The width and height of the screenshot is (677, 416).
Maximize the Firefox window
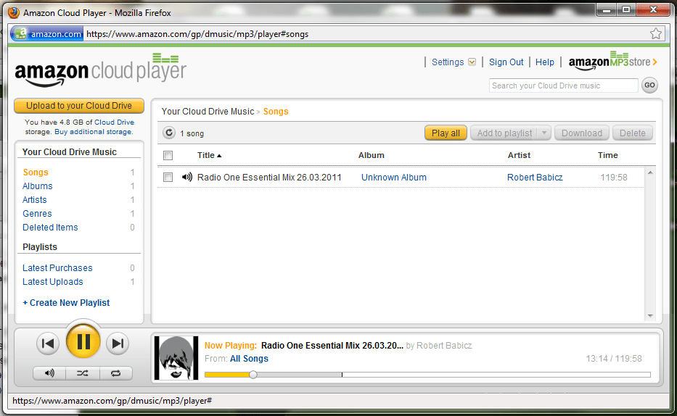click(626, 9)
